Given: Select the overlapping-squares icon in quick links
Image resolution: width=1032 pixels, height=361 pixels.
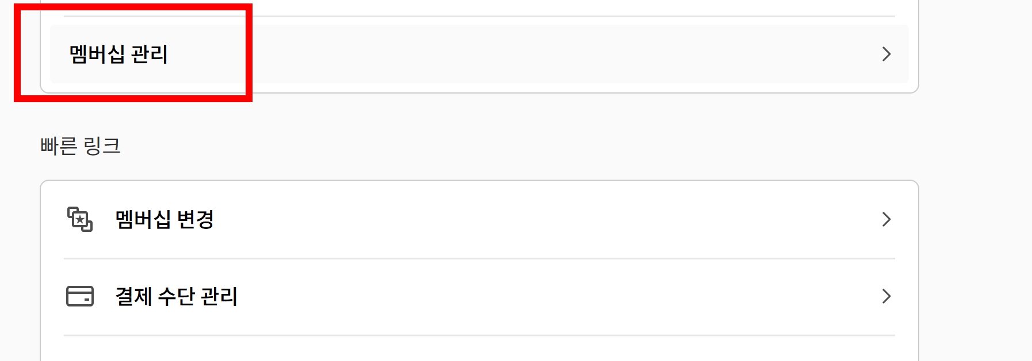Looking at the screenshot, I should [x=79, y=219].
